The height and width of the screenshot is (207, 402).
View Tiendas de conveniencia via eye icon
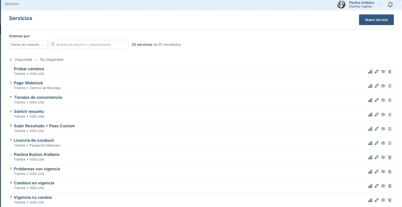point(383,100)
